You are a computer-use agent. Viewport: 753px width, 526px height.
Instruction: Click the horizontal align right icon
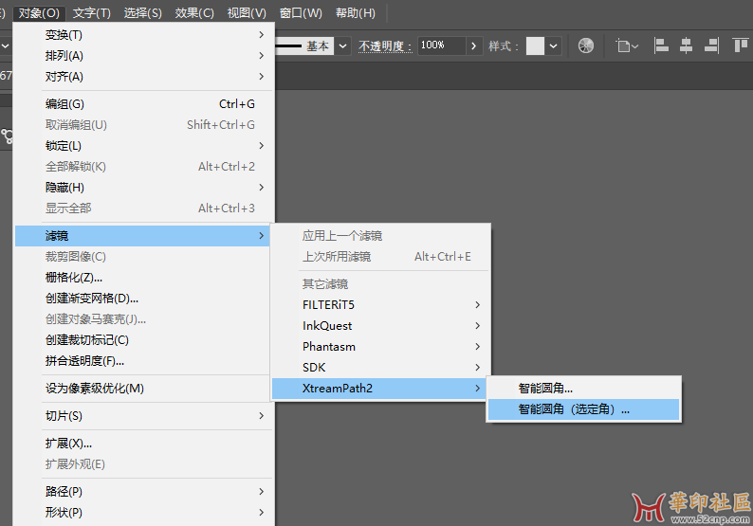pyautogui.click(x=711, y=46)
